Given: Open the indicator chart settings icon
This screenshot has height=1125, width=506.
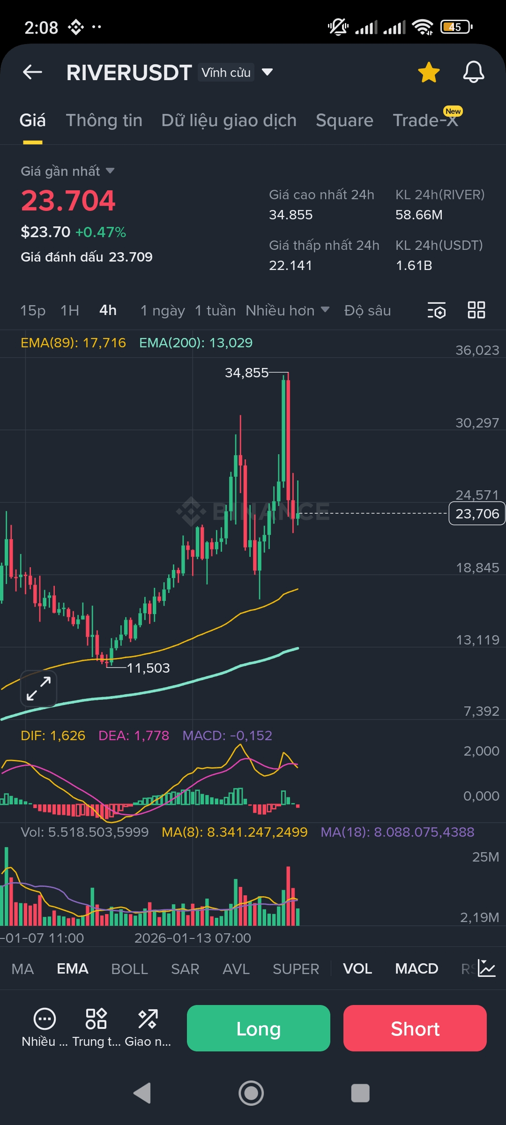Looking at the screenshot, I should tap(487, 968).
